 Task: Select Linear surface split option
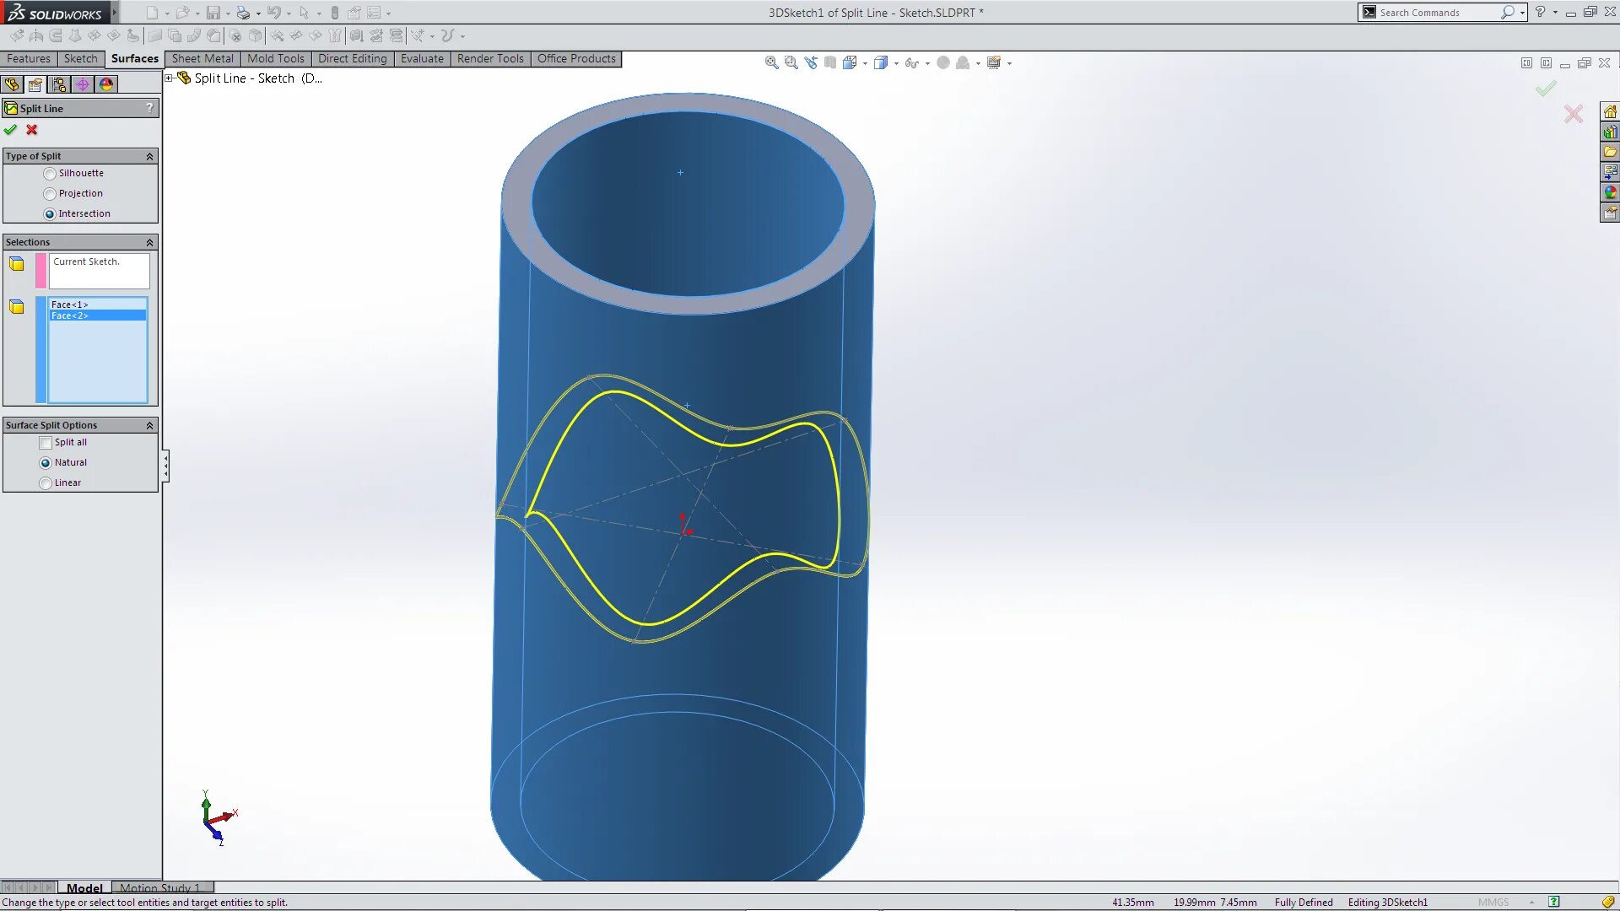click(46, 482)
